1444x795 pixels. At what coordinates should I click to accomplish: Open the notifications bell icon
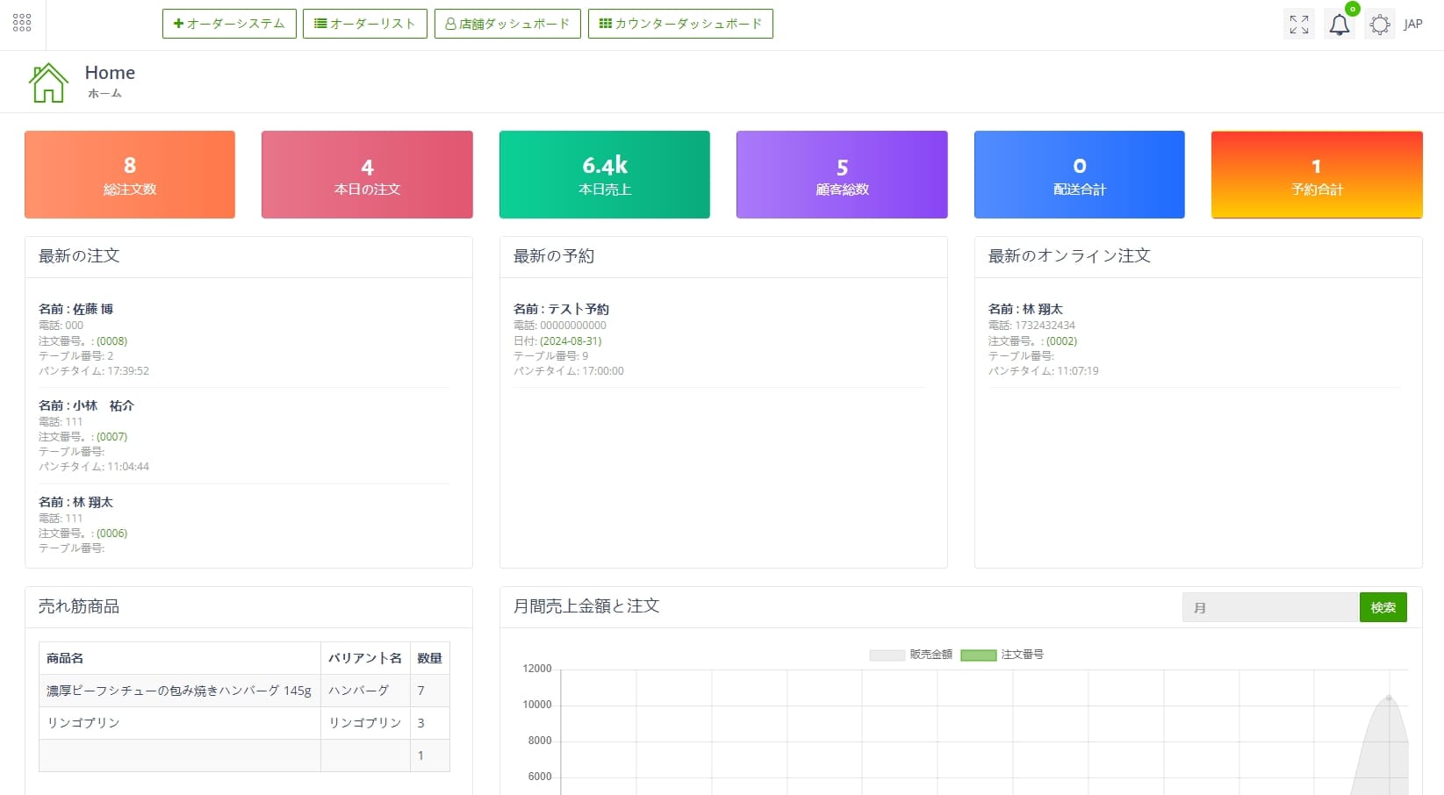point(1339,25)
